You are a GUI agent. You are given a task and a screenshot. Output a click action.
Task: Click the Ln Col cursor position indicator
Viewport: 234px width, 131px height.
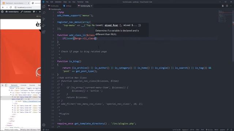tap(177, 130)
